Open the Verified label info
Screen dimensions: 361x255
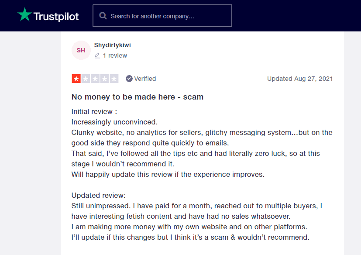click(145, 79)
